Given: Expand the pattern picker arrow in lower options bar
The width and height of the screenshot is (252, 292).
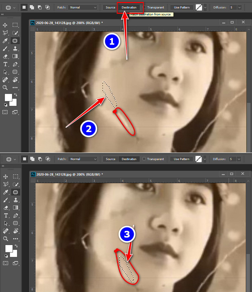Looking at the screenshot, I should (x=205, y=159).
